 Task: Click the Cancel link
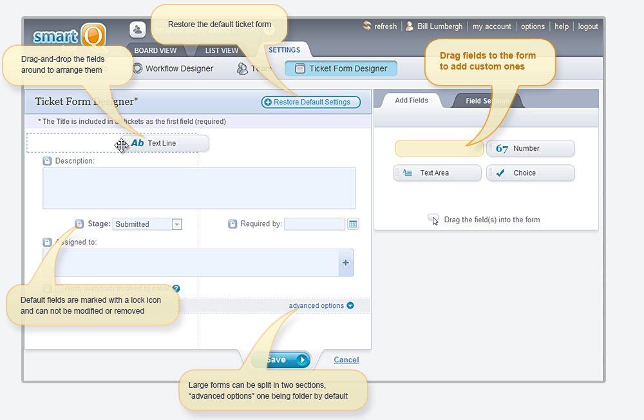[346, 360]
